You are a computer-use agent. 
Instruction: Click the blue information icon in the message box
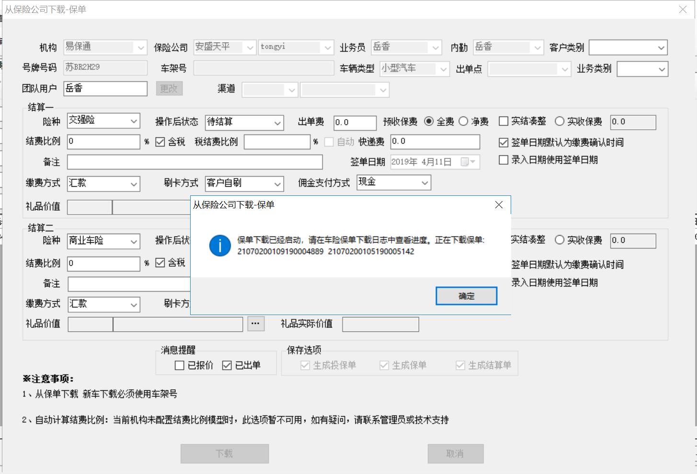coord(220,246)
